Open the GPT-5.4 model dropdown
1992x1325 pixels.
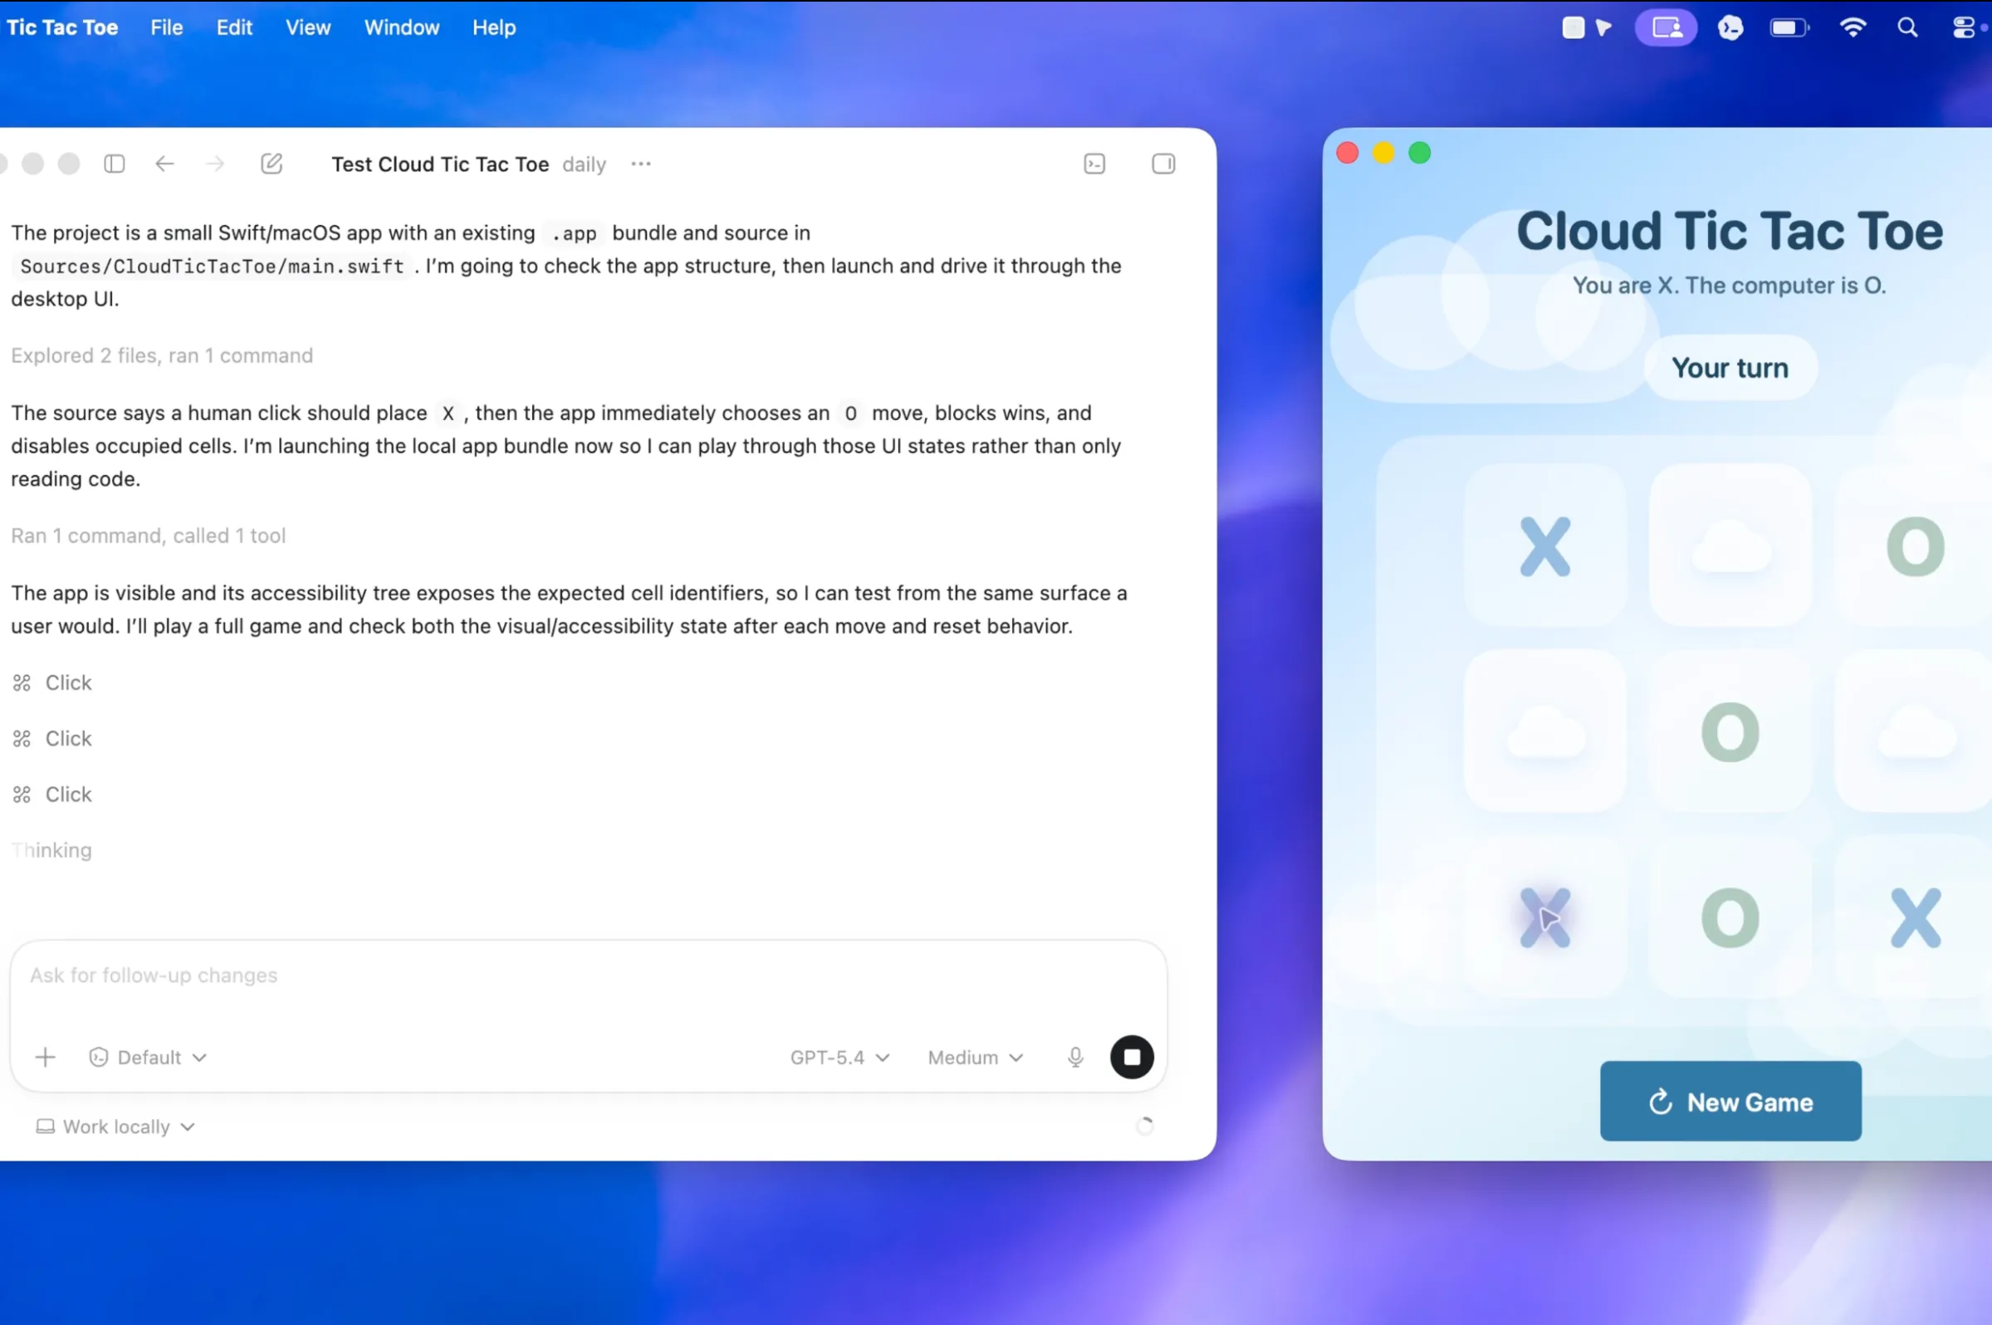[x=839, y=1056]
